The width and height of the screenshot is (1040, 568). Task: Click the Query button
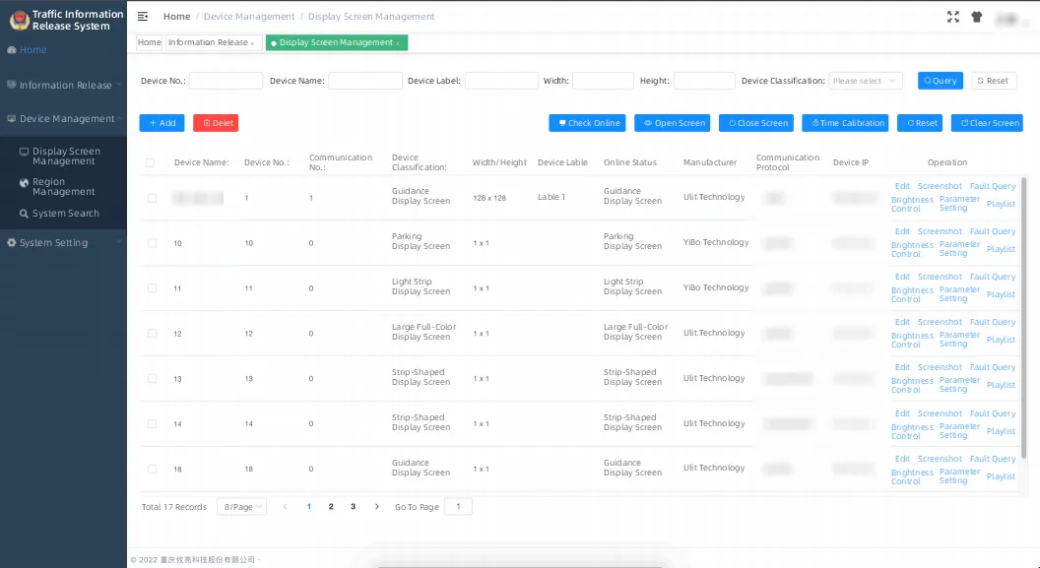coord(940,81)
